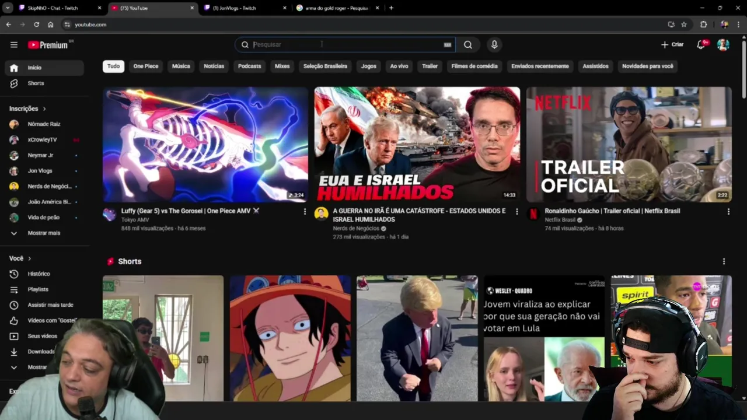Select the Ao vivo filter chip

click(x=399, y=66)
